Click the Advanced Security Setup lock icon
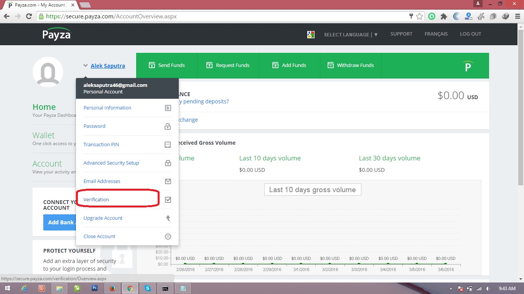This screenshot has width=524, height=294. point(168,163)
